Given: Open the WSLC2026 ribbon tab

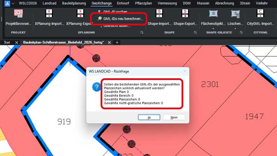Looking at the screenshot, I should (28, 3).
